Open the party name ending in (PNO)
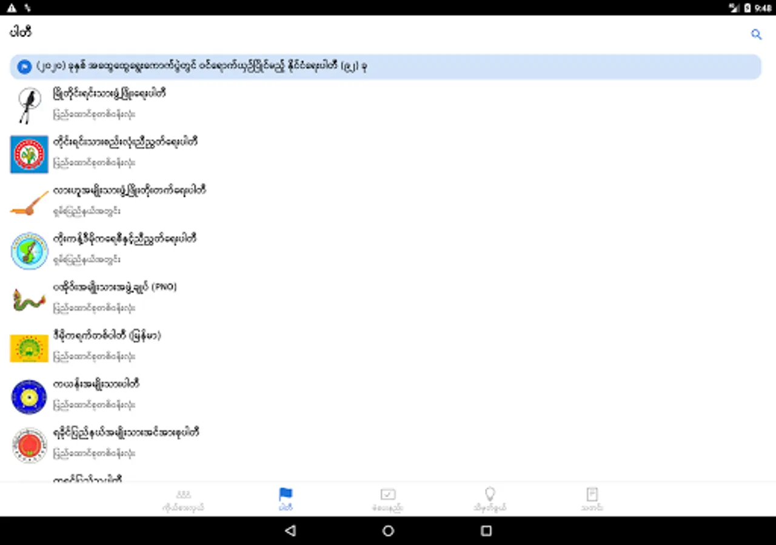 (115, 287)
